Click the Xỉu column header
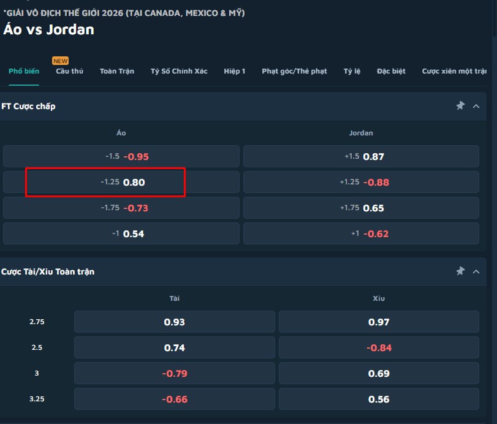 [x=379, y=298]
